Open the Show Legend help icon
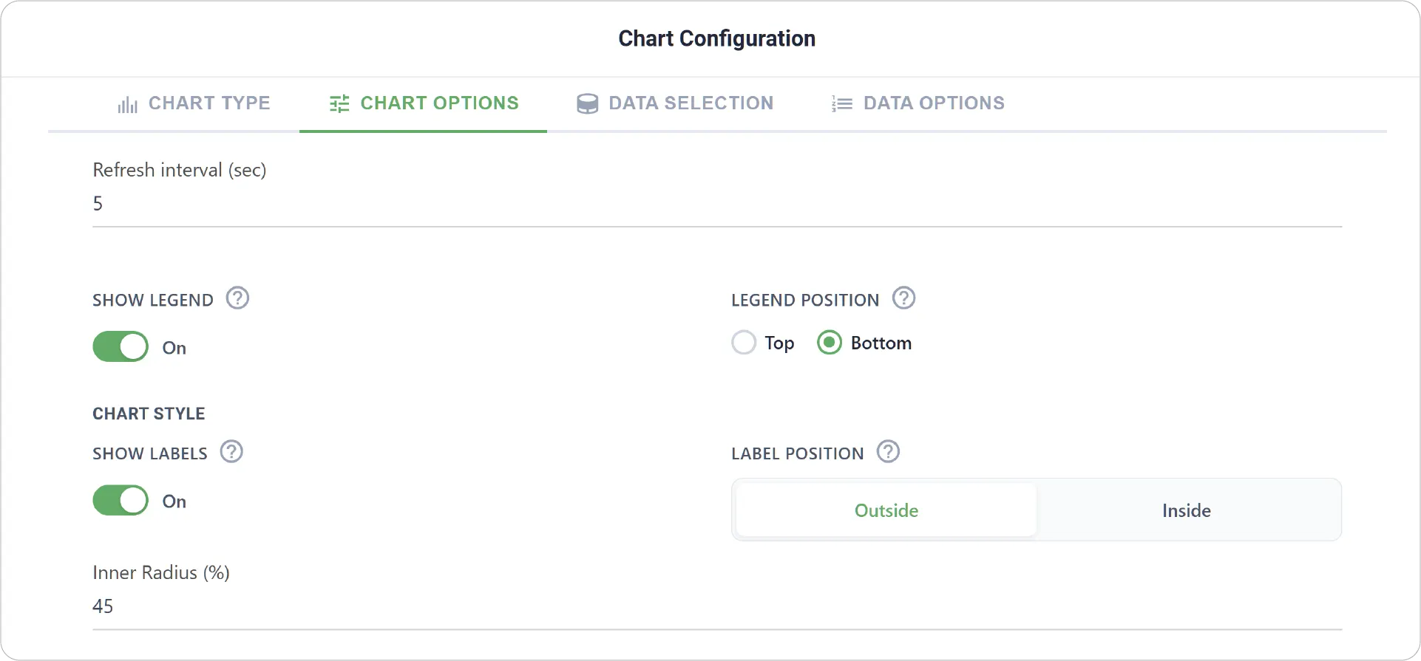 click(237, 298)
